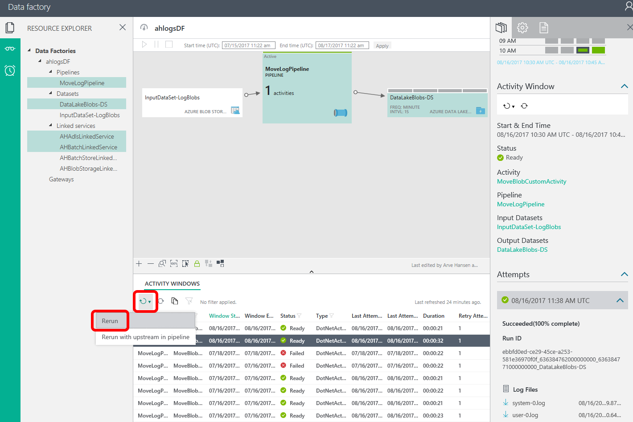
Task: Open Rerun dropdown in the Activity Window pane
Action: [509, 106]
